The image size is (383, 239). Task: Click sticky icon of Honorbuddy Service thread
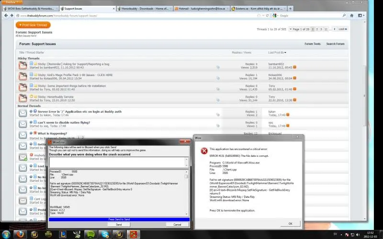pos(23,98)
